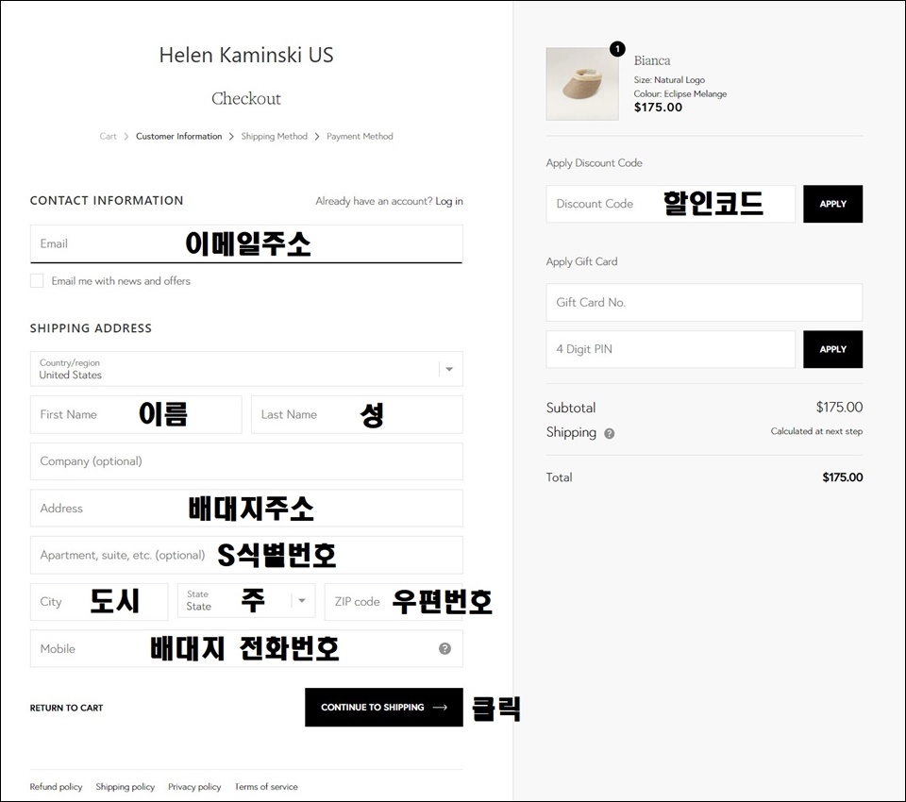The width and height of the screenshot is (906, 802).
Task: Click the Shipping help question mark icon
Action: [x=609, y=433]
